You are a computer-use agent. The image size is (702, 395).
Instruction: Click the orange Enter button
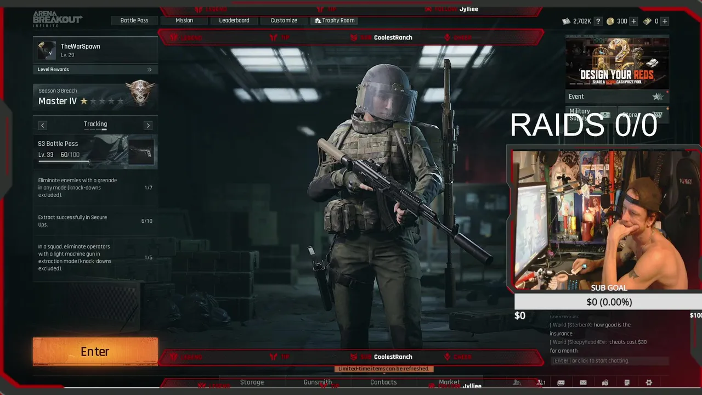coord(95,352)
